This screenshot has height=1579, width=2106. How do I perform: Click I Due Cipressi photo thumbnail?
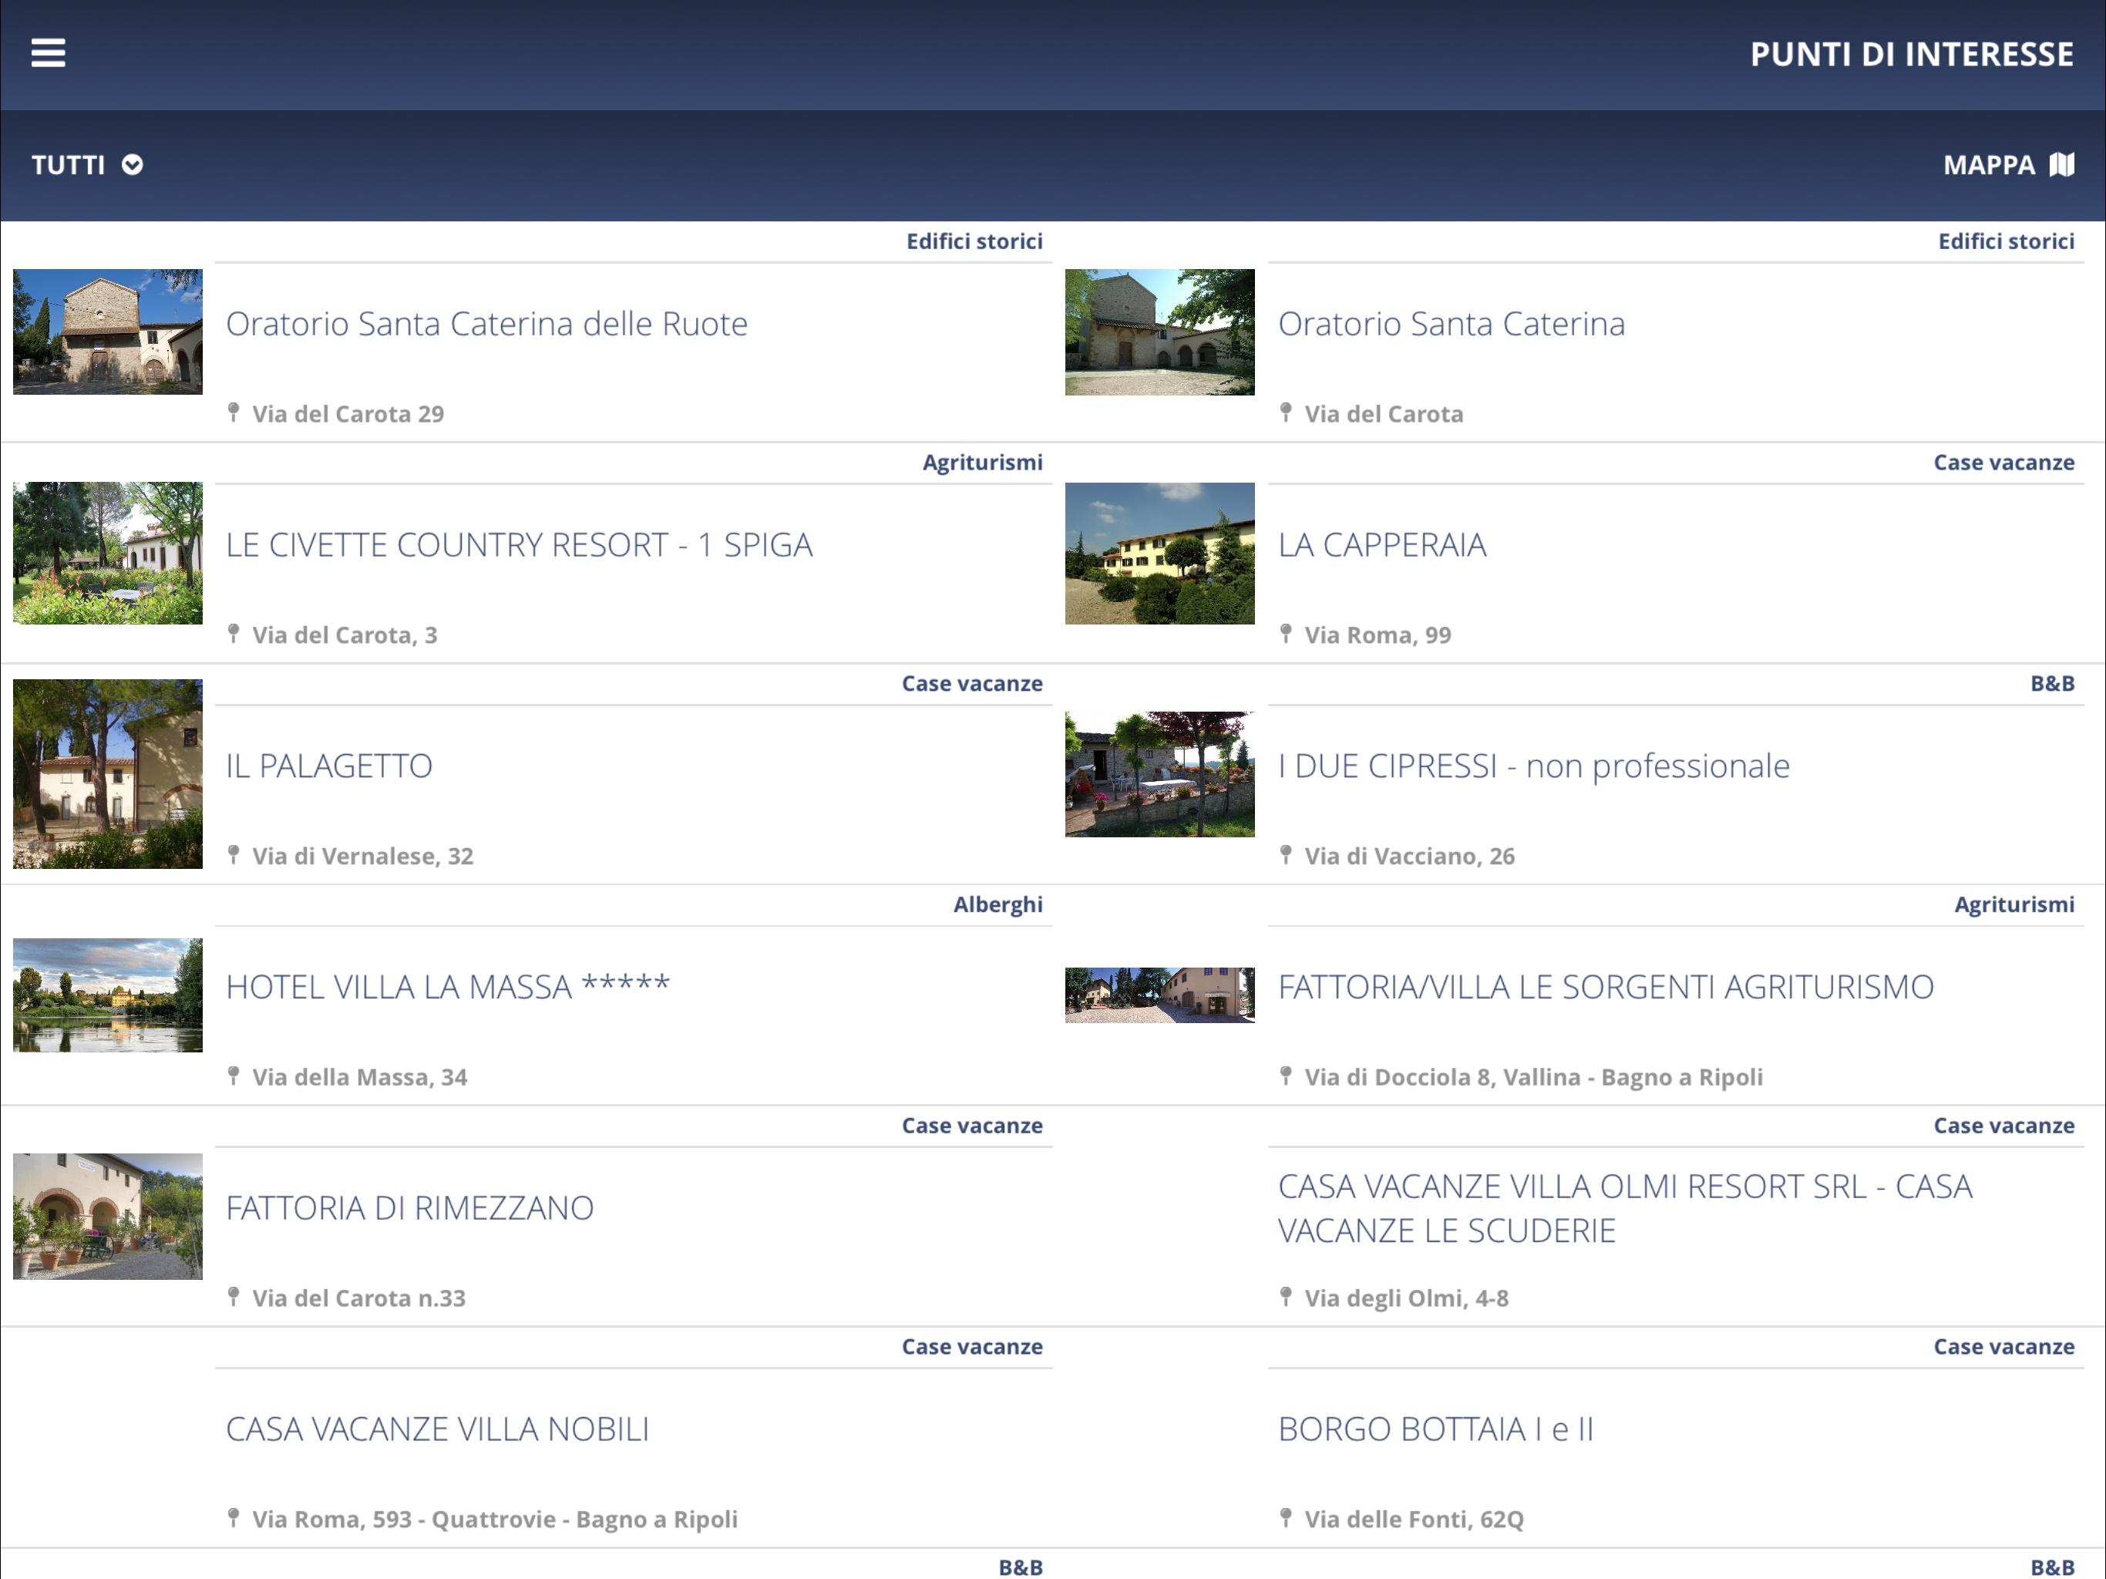1159,774
